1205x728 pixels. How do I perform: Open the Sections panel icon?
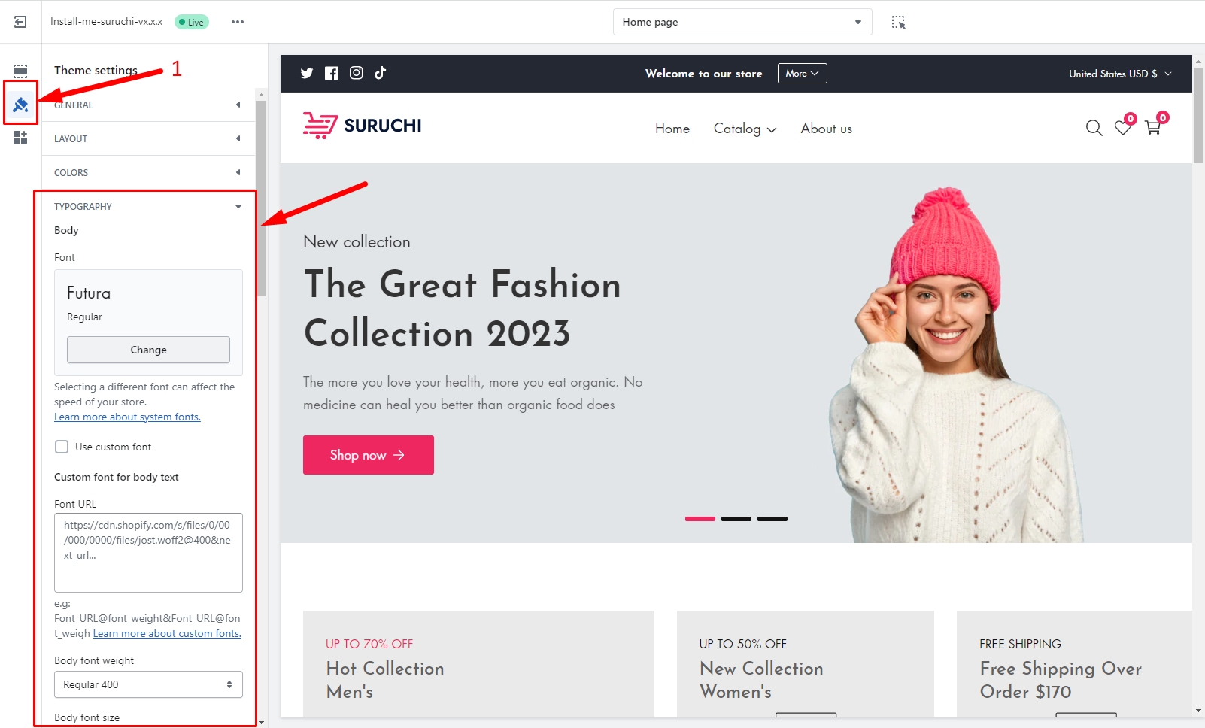coord(20,71)
